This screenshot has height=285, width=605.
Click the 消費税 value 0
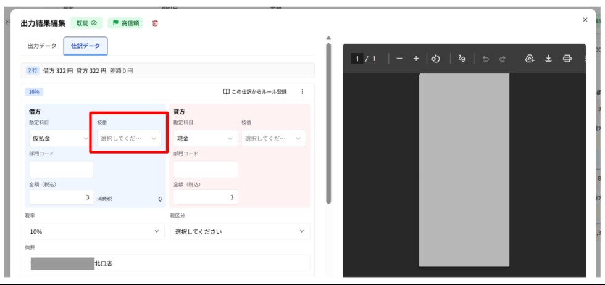point(160,199)
